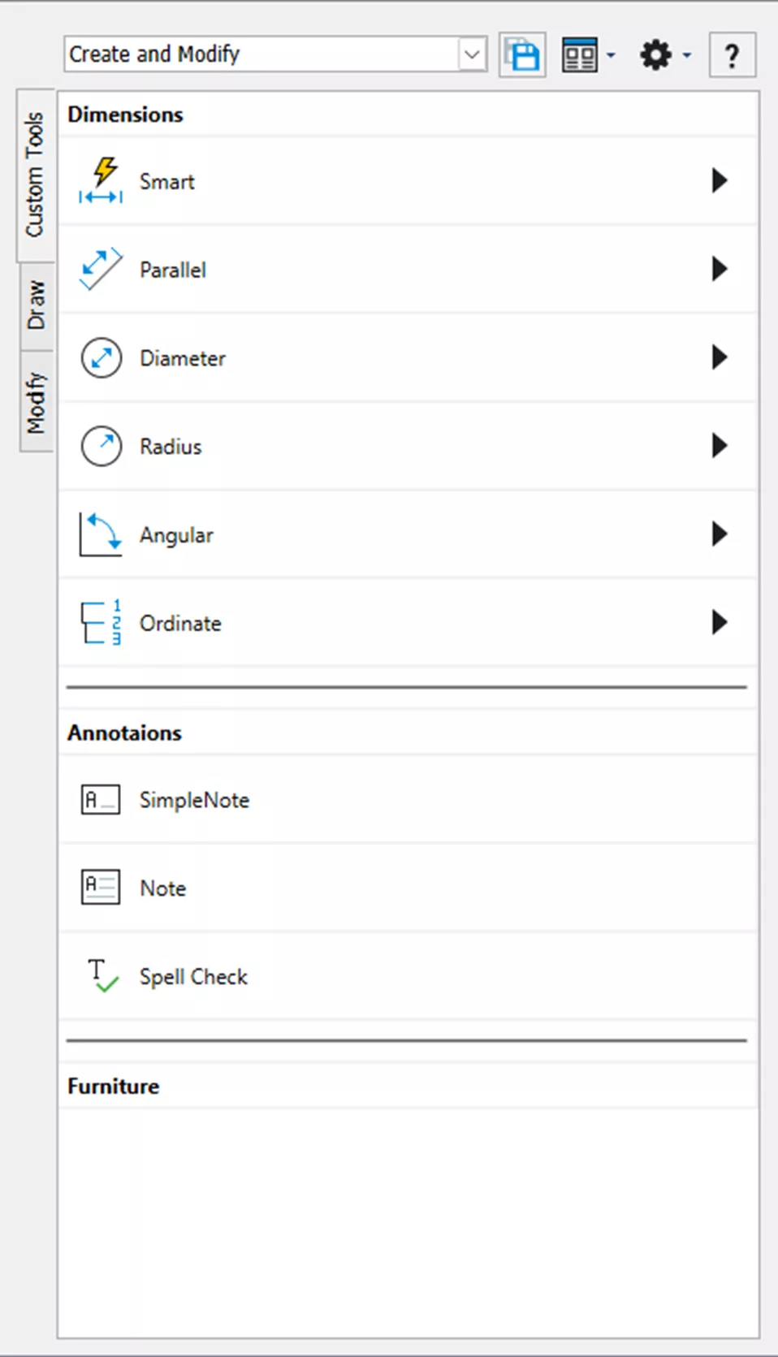Run the Spell Check tool icon
This screenshot has height=1357, width=778.
coord(102,975)
